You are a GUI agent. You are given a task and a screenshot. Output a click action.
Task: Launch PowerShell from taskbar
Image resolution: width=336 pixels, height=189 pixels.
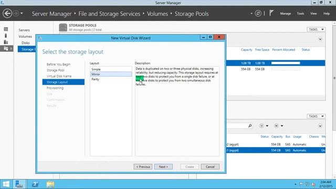[x=35, y=184]
